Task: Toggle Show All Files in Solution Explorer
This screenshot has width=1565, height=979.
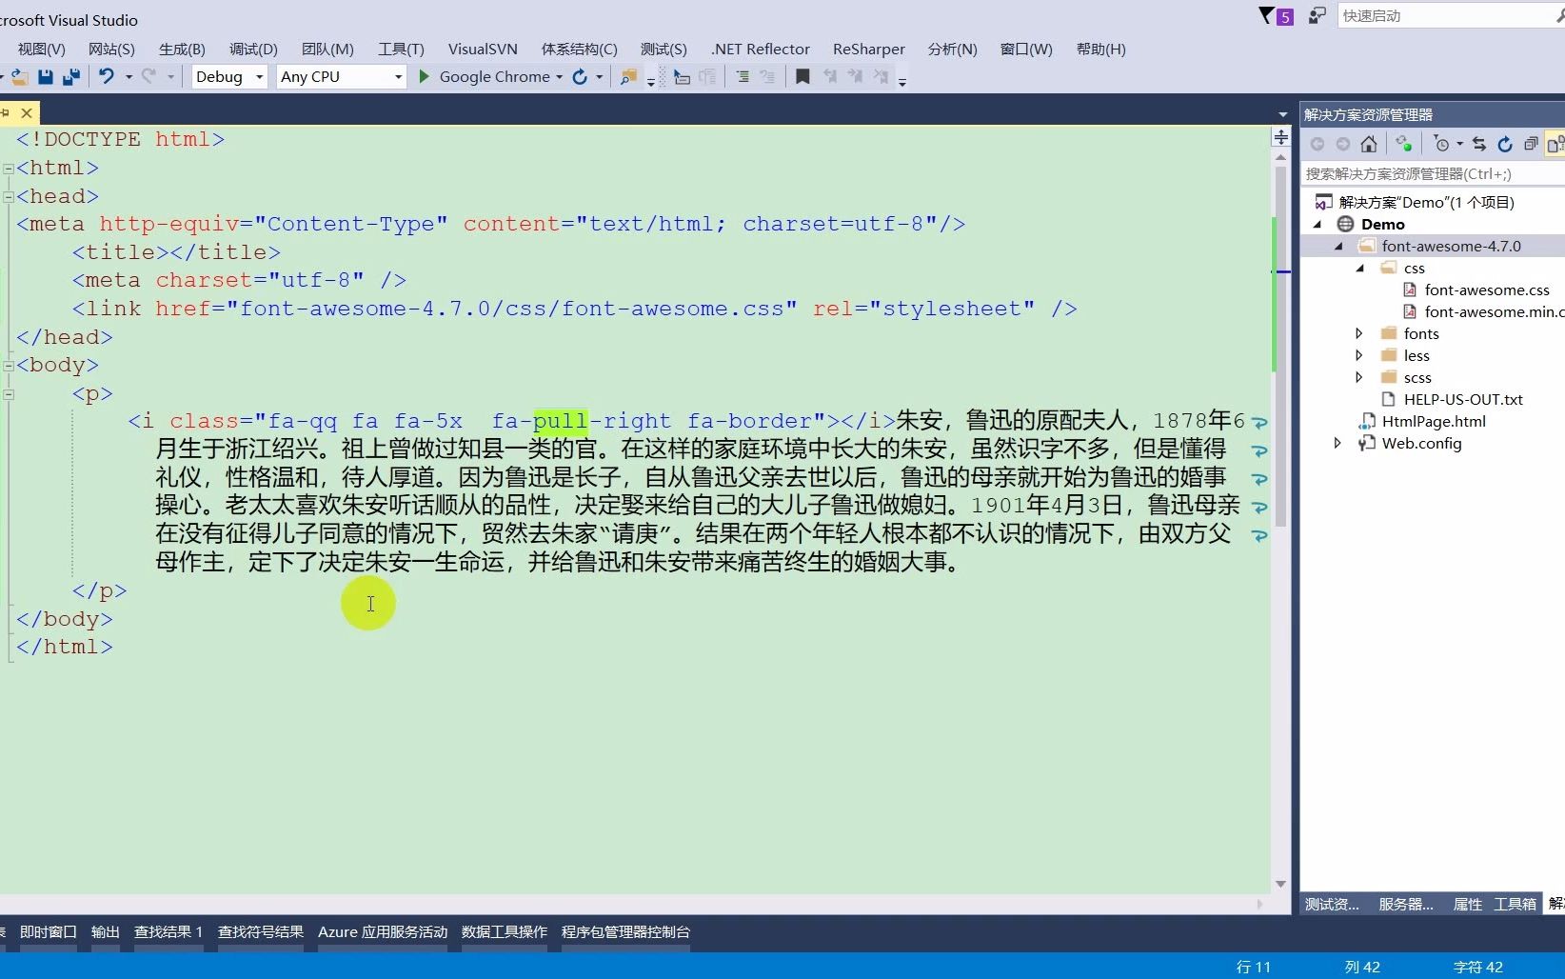Action: point(1555,144)
